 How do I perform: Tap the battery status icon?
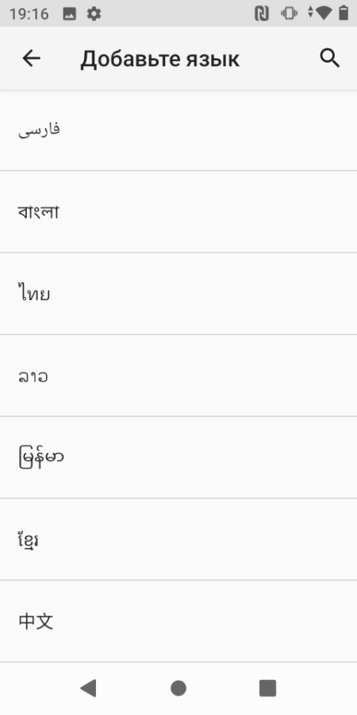coord(344,14)
